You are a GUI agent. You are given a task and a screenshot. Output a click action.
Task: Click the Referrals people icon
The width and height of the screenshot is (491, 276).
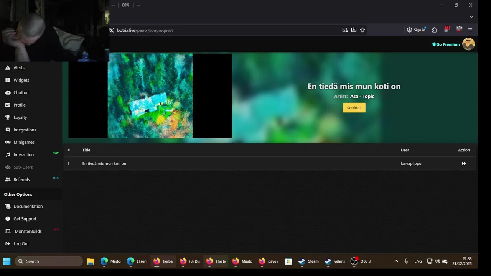(8, 179)
